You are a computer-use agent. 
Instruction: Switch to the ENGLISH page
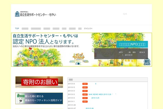88,28
